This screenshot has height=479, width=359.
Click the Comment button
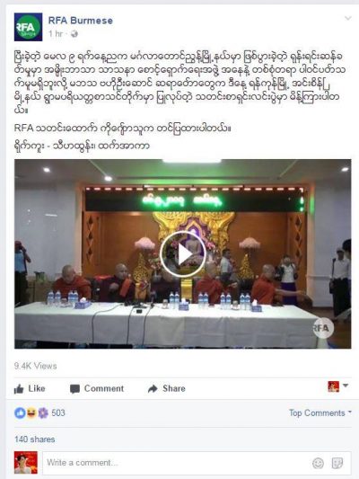pos(97,388)
